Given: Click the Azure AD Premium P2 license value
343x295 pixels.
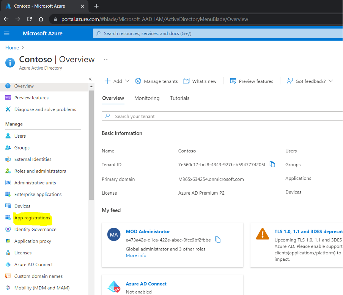Looking at the screenshot, I should click(x=201, y=193).
